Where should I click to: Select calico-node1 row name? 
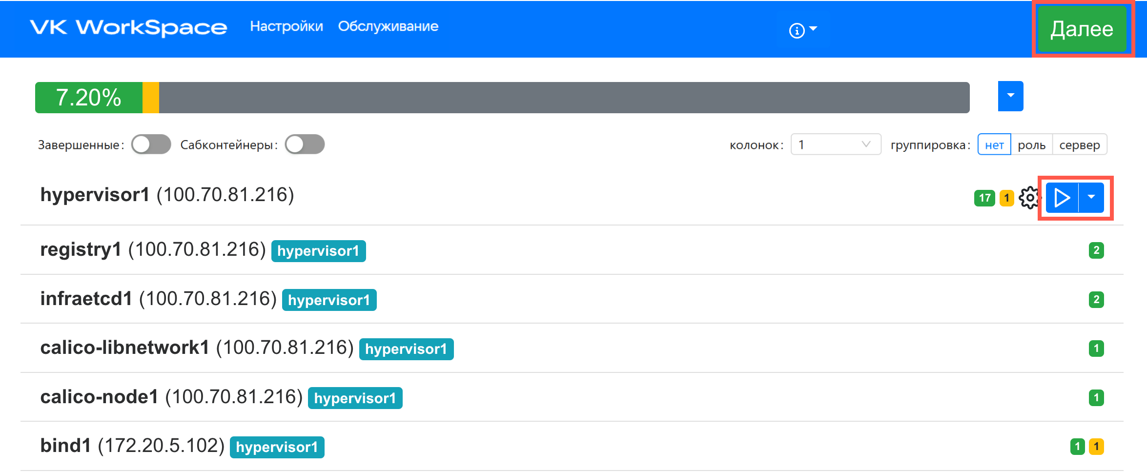click(x=99, y=397)
